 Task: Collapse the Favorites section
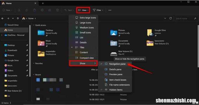click(x=34, y=63)
